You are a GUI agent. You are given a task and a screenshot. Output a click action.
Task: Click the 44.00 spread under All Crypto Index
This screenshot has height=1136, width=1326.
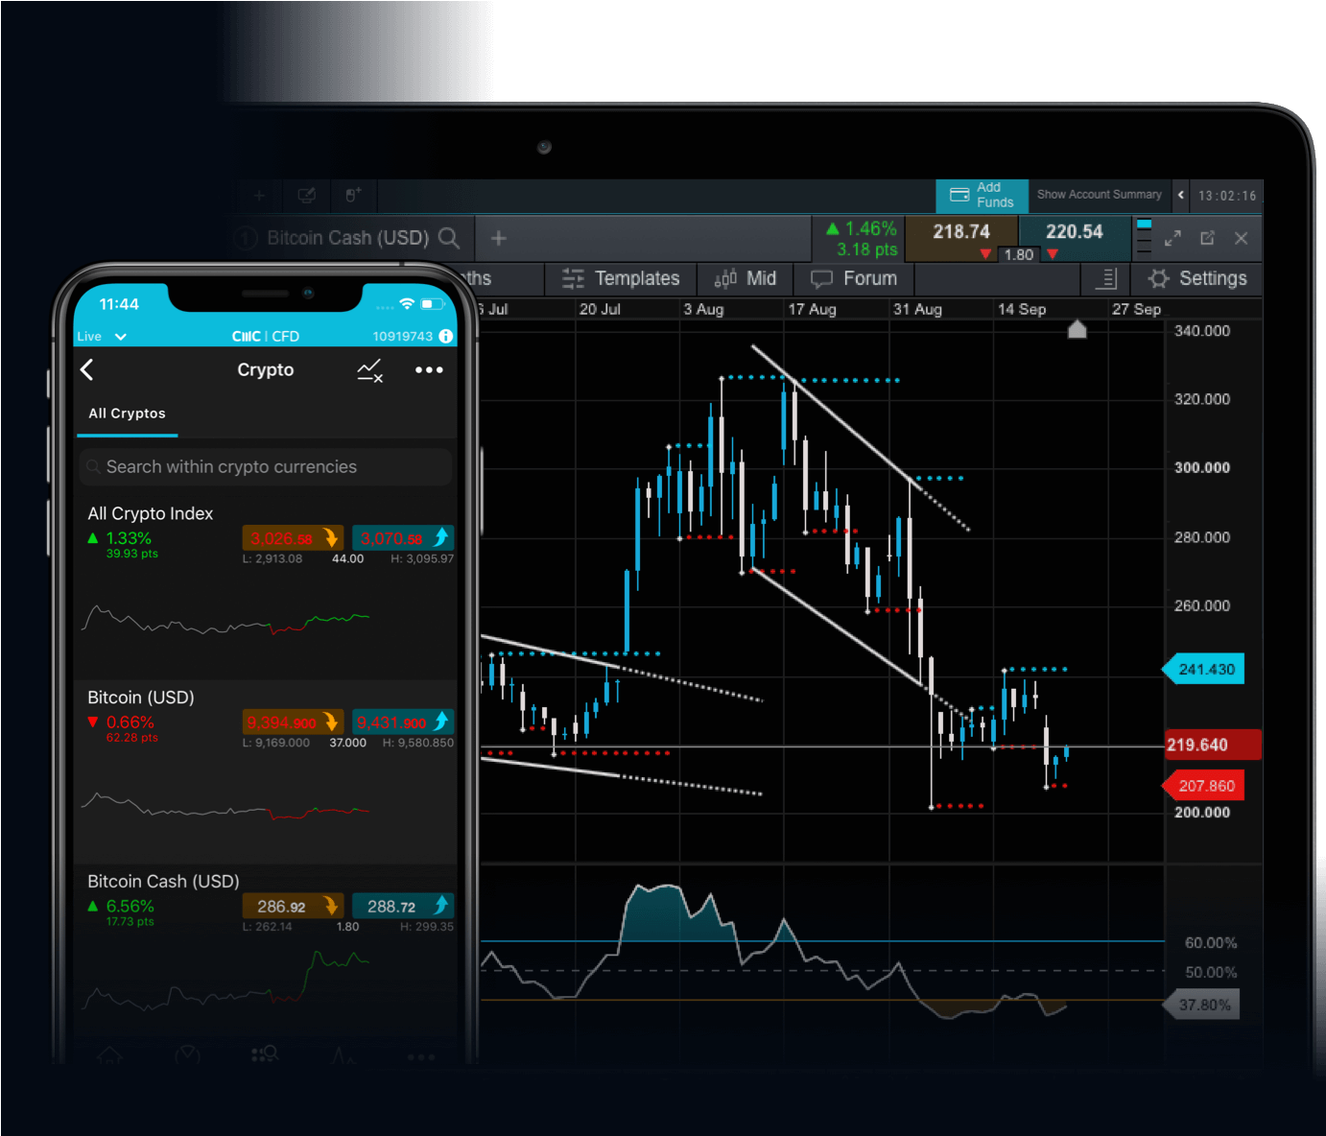pyautogui.click(x=347, y=559)
